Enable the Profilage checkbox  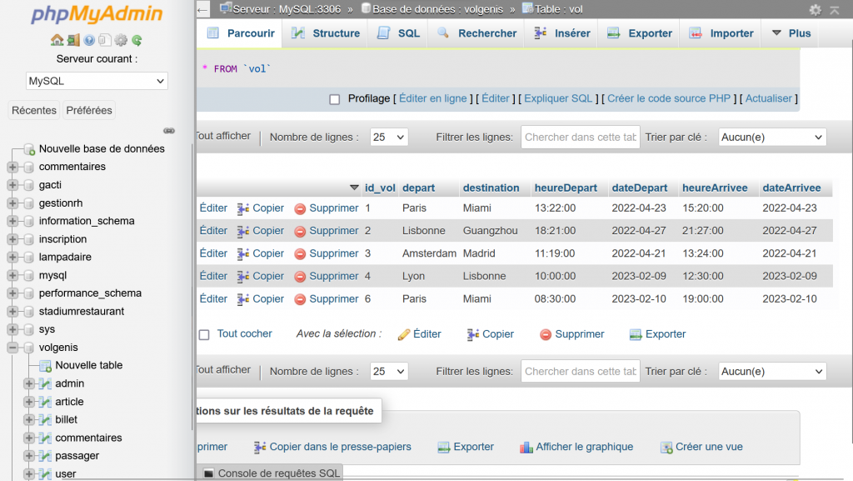tap(335, 99)
